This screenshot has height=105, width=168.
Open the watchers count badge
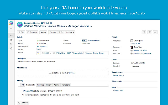(x=132, y=54)
